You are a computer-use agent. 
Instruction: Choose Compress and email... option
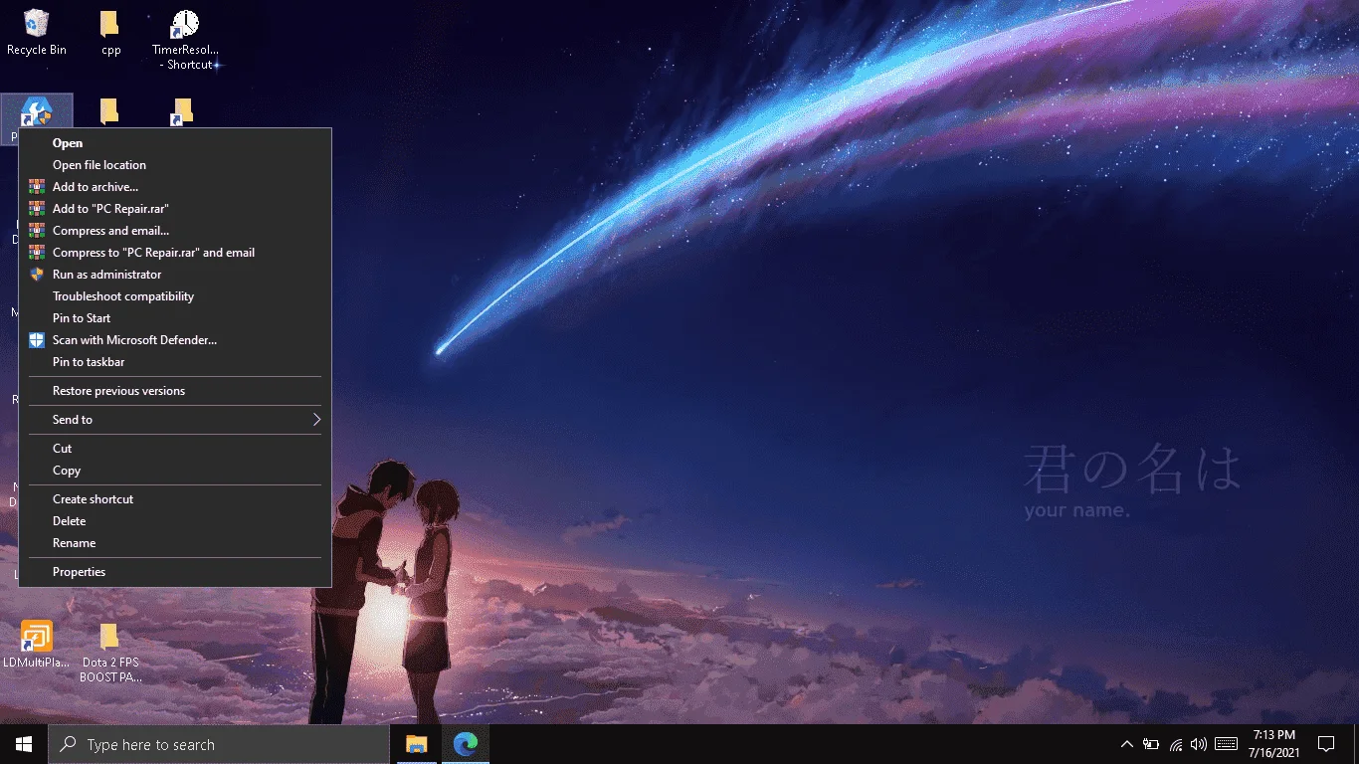coord(175,231)
